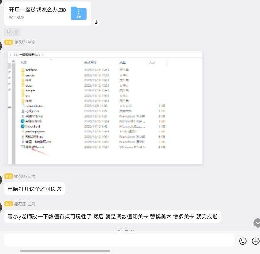Click the 开局一座破城怎么办.zip file name
260x254 pixels.
click(x=37, y=10)
